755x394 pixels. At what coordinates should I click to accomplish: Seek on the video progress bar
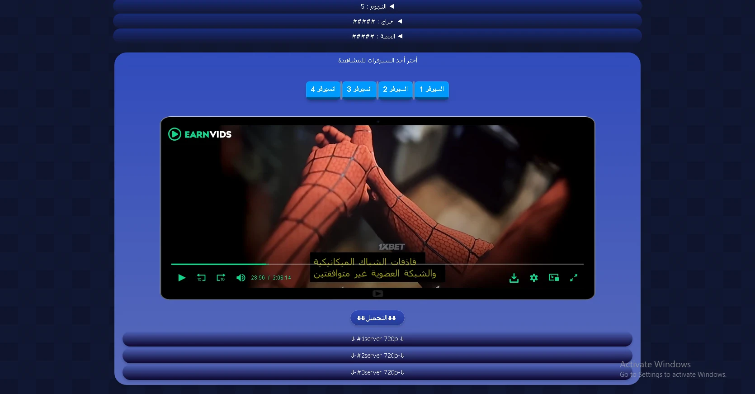(x=377, y=264)
